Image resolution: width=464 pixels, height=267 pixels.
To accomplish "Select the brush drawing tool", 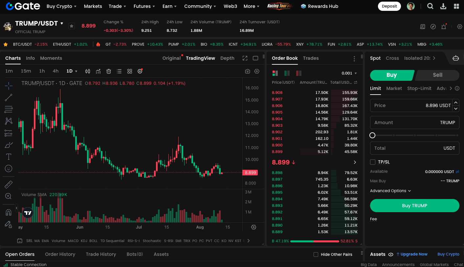I will (9, 145).
